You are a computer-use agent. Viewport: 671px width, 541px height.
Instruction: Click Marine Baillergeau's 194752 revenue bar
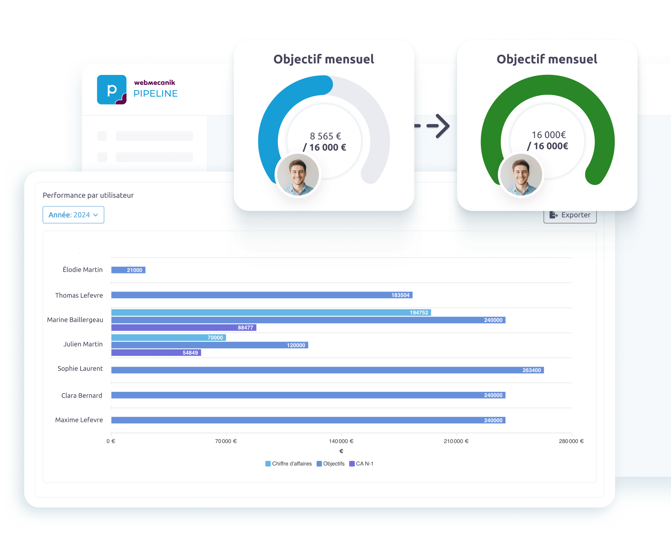coord(271,312)
